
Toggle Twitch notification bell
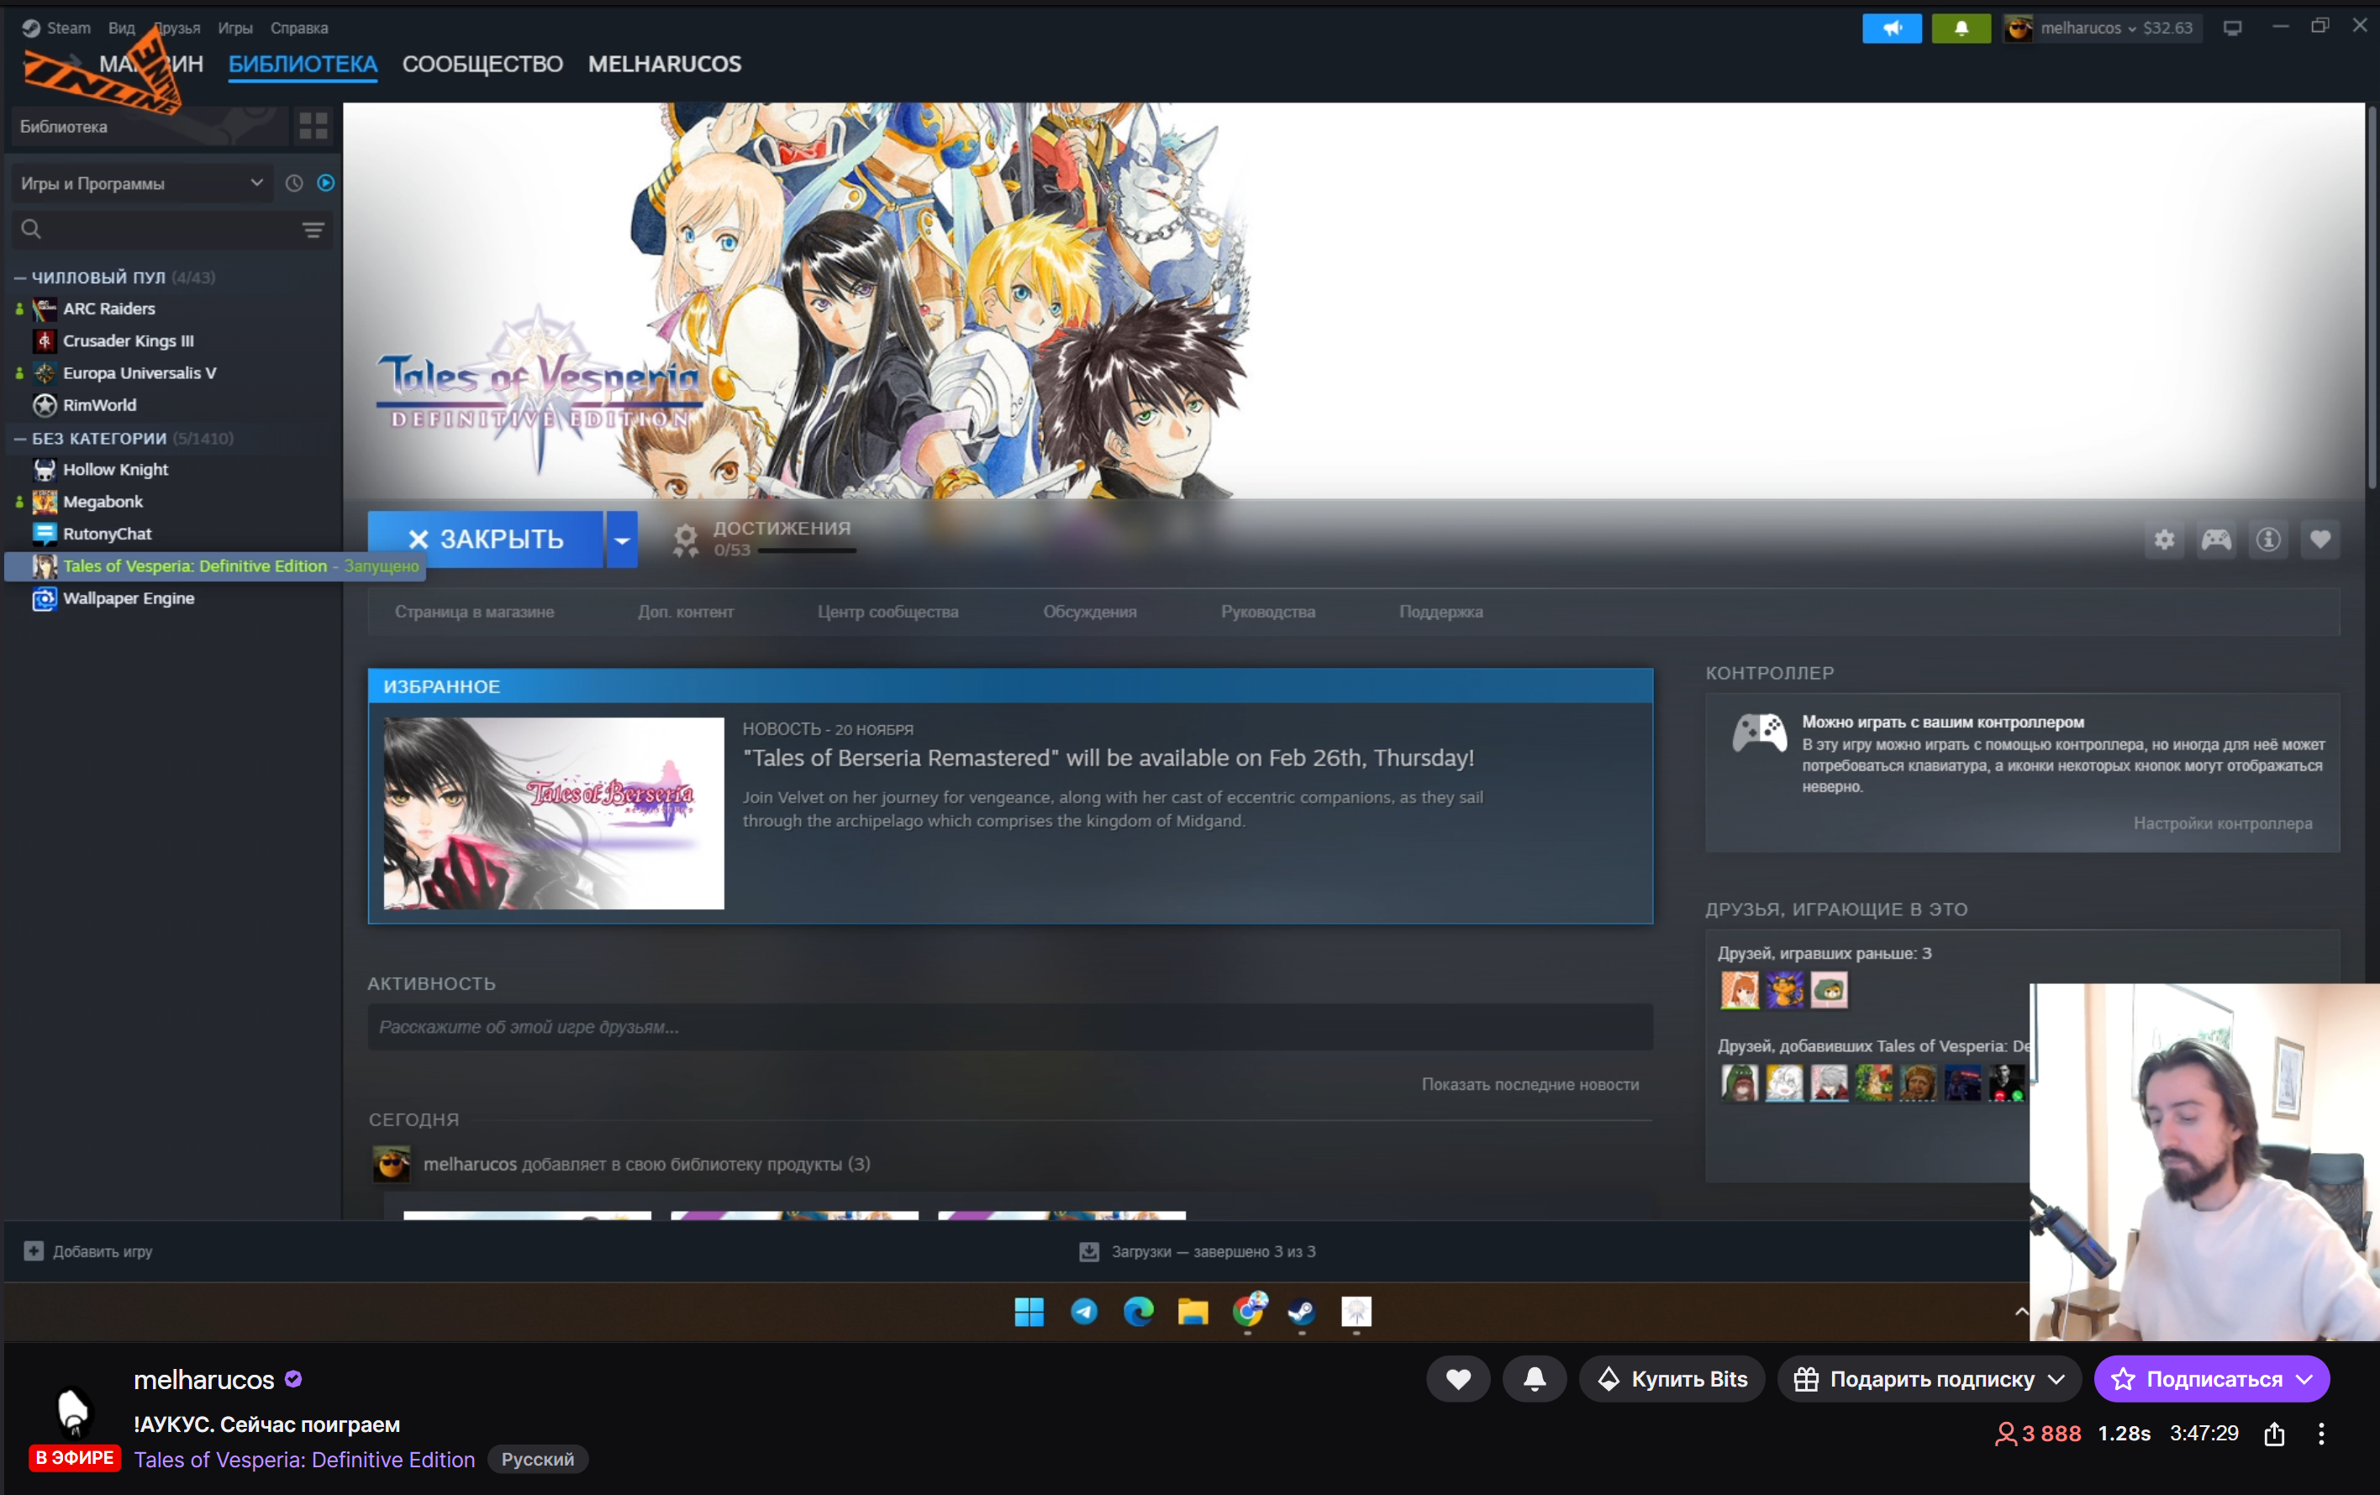pyautogui.click(x=1533, y=1378)
